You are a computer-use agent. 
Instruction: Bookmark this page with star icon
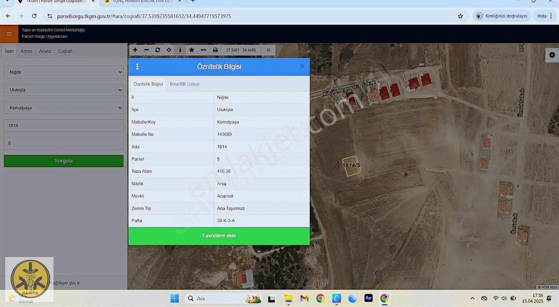[x=460, y=16]
